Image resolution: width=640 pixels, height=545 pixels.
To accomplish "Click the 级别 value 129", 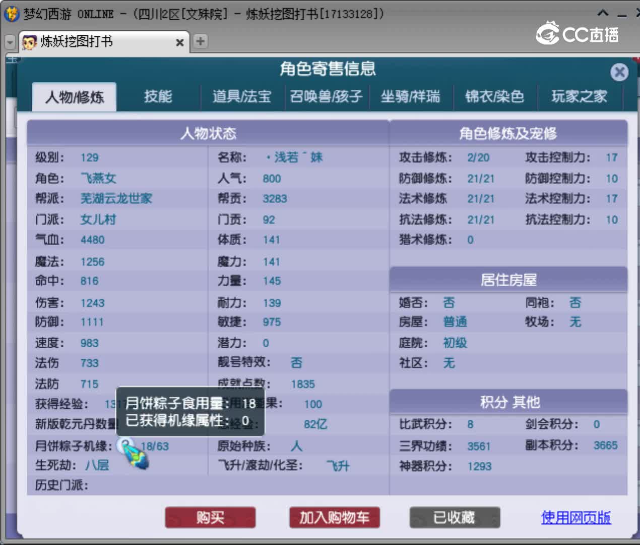I will [90, 157].
